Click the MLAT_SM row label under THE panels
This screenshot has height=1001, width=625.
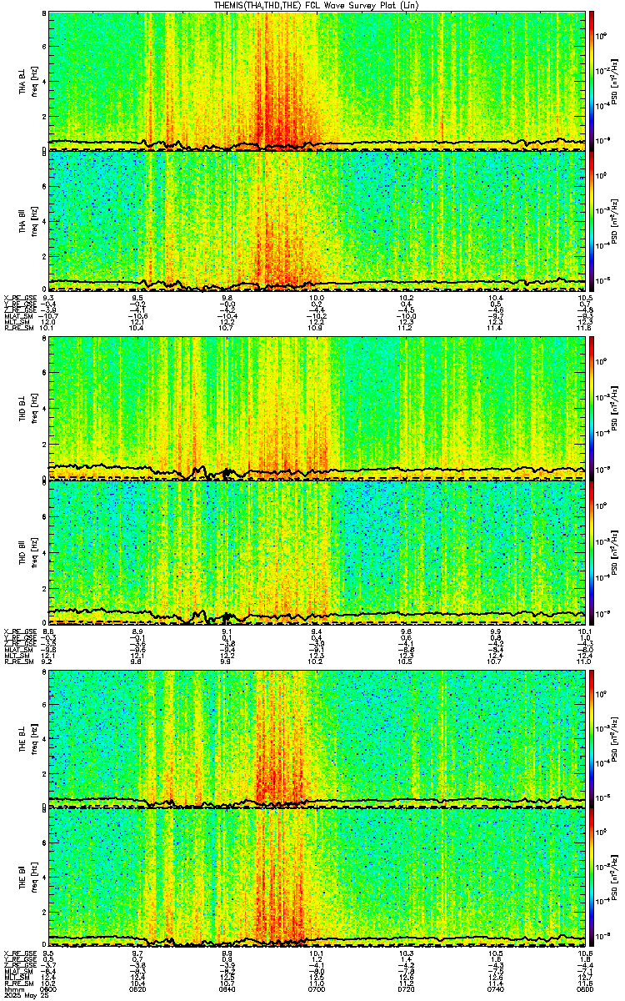17,971
